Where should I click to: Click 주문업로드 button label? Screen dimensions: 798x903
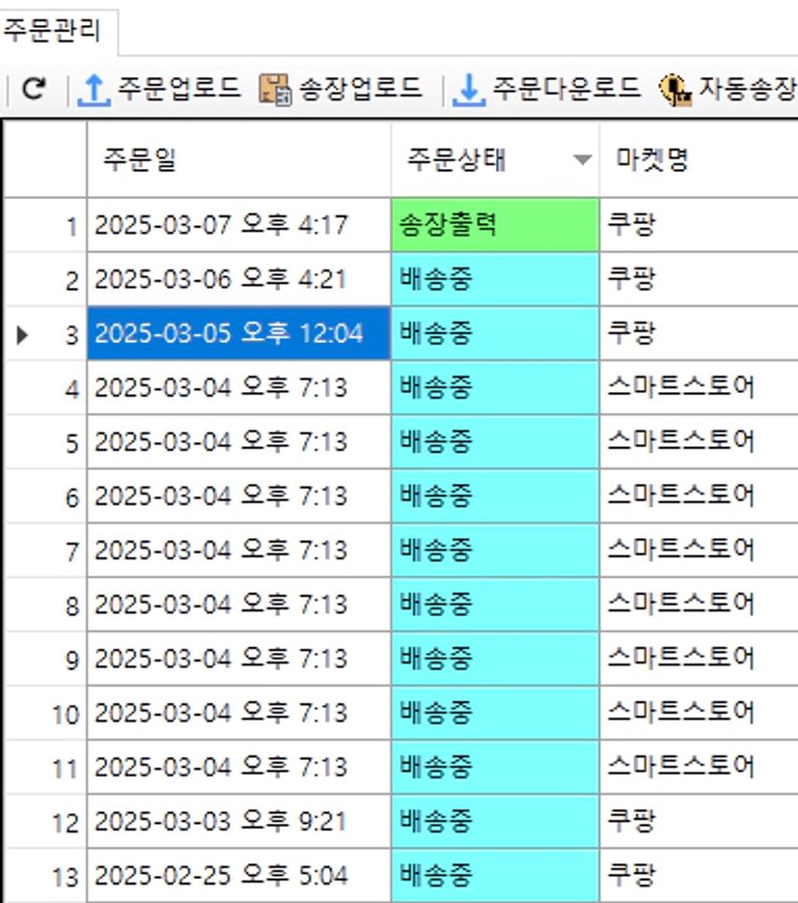point(179,88)
